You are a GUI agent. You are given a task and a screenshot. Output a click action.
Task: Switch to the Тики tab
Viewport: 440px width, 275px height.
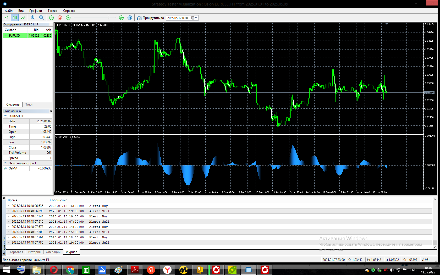[x=29, y=104]
